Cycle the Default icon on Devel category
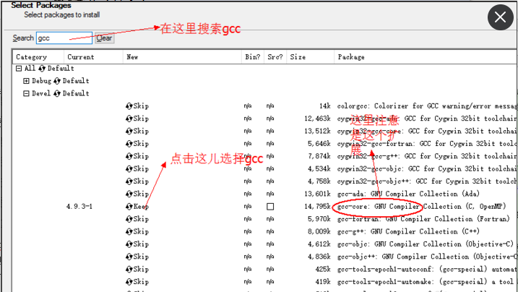The height and width of the screenshot is (292, 518). (57, 93)
